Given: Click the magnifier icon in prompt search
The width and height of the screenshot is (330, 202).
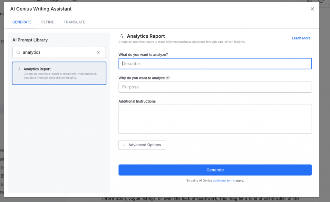Looking at the screenshot, I should tap(18, 52).
